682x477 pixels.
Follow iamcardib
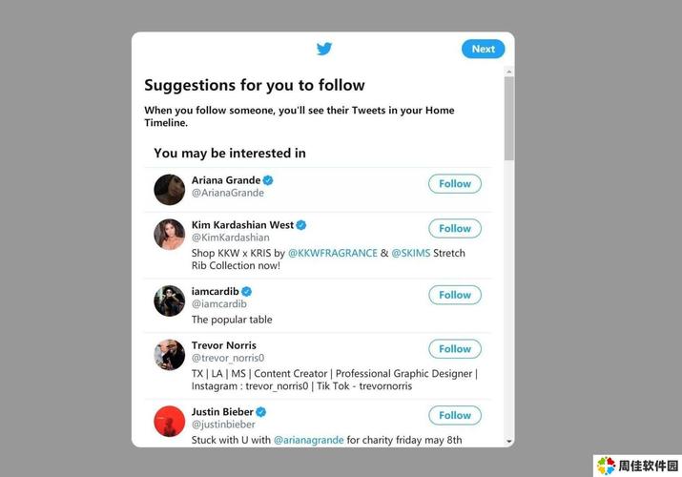(455, 295)
